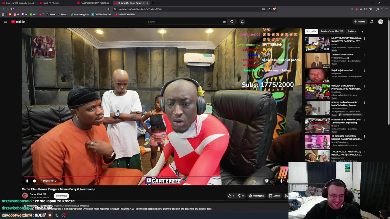390x219 pixels.
Task: Open options for Przebrali Się Za Kurierów video
Action: 364,120
